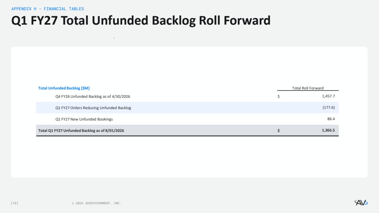
Task: Click the dollar sign beside 1,457.7
Action: pyautogui.click(x=278, y=96)
